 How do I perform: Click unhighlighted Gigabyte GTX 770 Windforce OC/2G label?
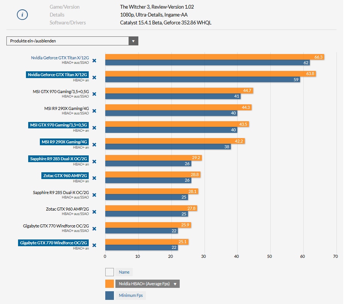56,226
